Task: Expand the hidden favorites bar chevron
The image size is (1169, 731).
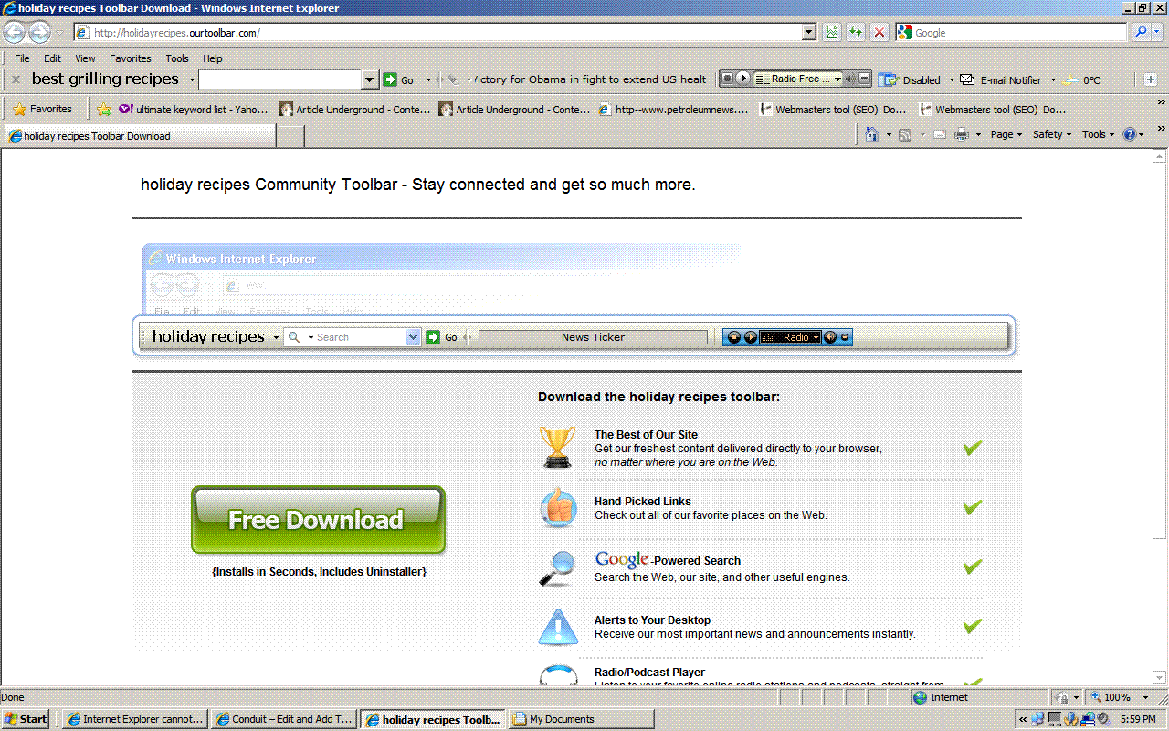Action: click(x=1161, y=102)
